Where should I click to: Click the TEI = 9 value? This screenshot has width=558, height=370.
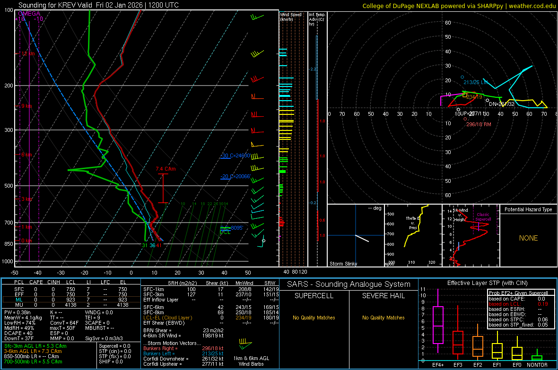[x=93, y=318]
